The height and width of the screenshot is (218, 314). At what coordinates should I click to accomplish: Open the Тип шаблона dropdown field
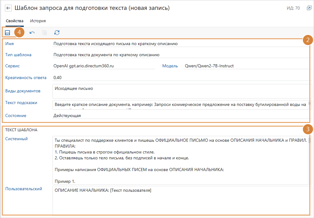[x=182, y=55]
